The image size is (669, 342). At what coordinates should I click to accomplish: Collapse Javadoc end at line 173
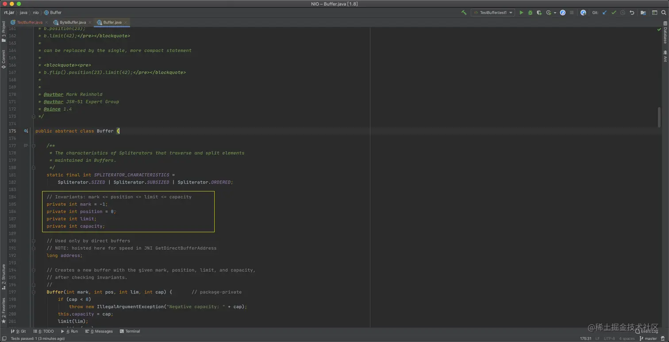[33, 116]
